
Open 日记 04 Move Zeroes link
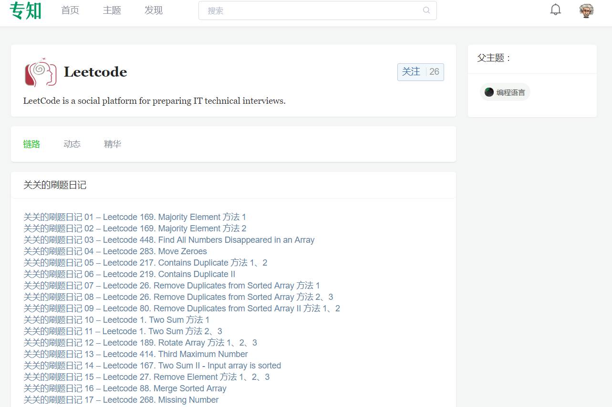tap(115, 251)
